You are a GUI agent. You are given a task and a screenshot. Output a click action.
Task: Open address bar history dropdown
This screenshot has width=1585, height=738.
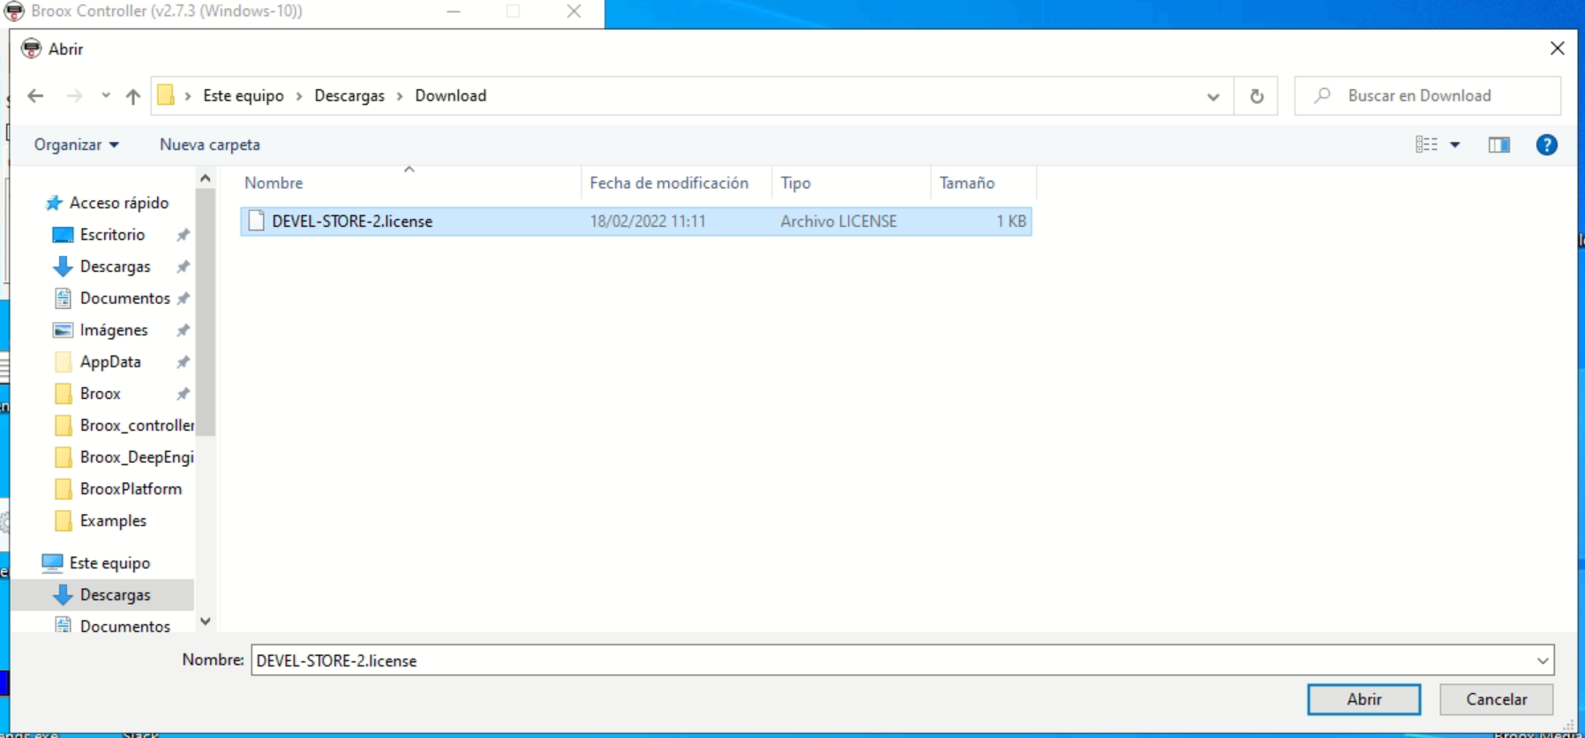click(x=1213, y=96)
